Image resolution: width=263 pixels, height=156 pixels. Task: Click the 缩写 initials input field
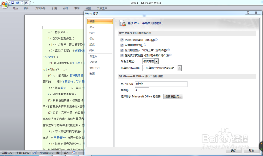[x=142, y=90]
